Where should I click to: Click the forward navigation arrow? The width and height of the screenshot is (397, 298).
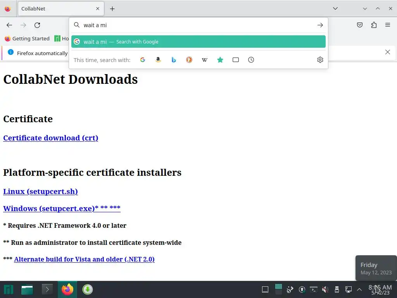pos(23,25)
